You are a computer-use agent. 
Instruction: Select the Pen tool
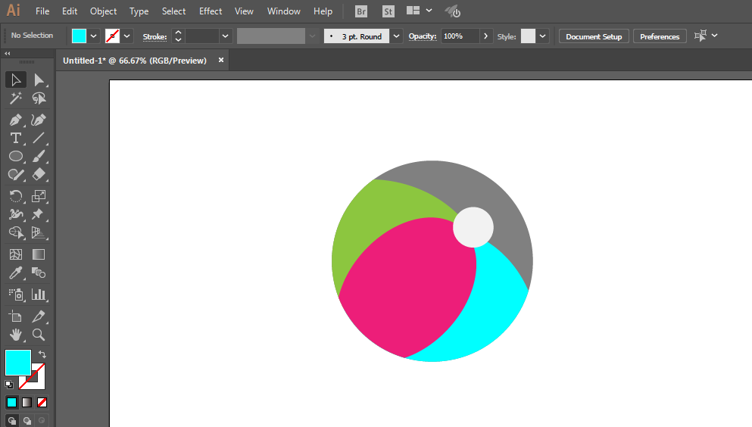pyautogui.click(x=16, y=120)
